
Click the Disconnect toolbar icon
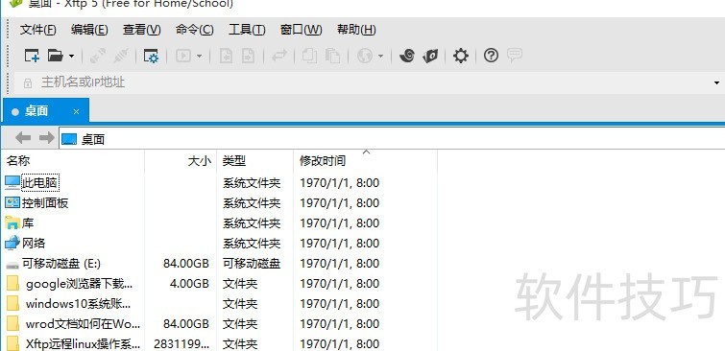click(x=121, y=56)
